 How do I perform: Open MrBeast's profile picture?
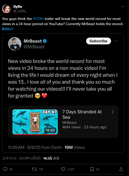tap(15, 44)
